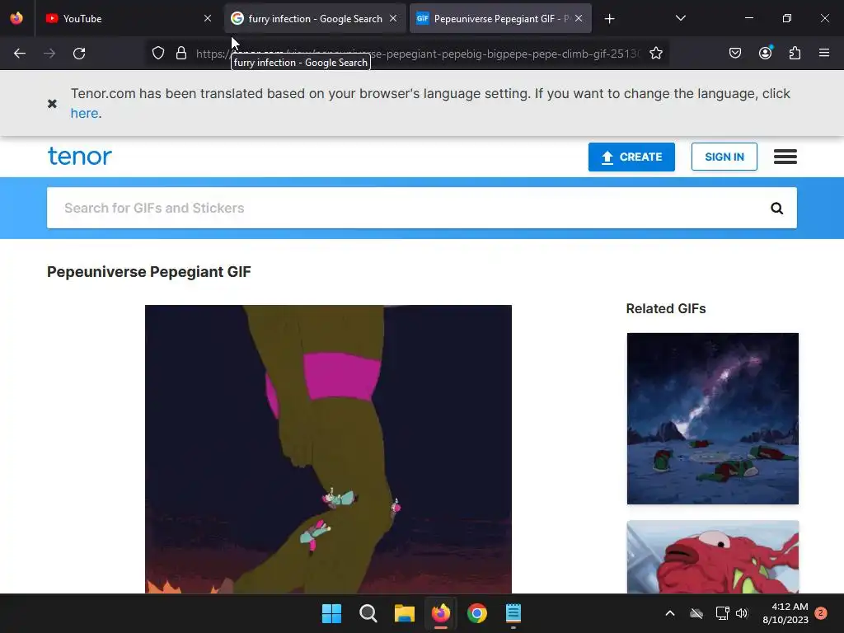Screen dimensions: 844x633
Task: Open the network display tray icon
Action: (722, 613)
